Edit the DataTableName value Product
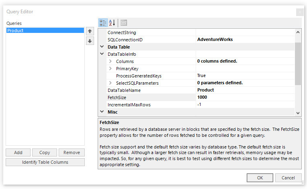 (x=246, y=90)
